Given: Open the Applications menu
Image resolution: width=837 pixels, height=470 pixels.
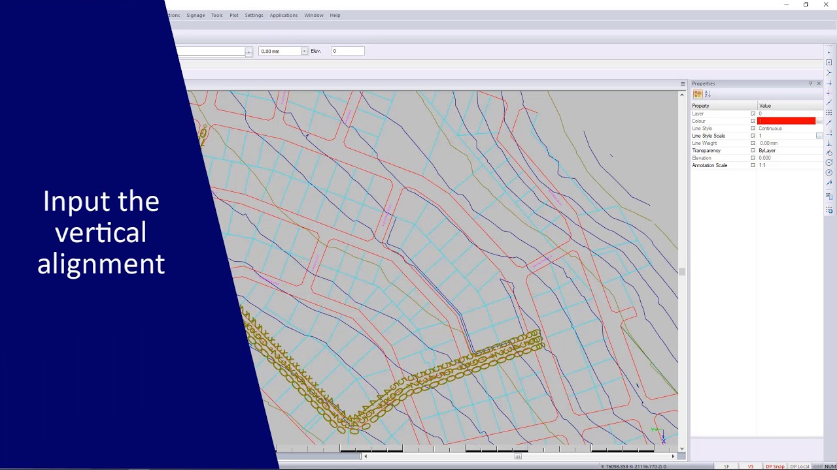Looking at the screenshot, I should [x=284, y=15].
